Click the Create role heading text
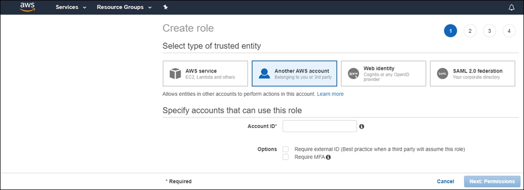 point(188,28)
